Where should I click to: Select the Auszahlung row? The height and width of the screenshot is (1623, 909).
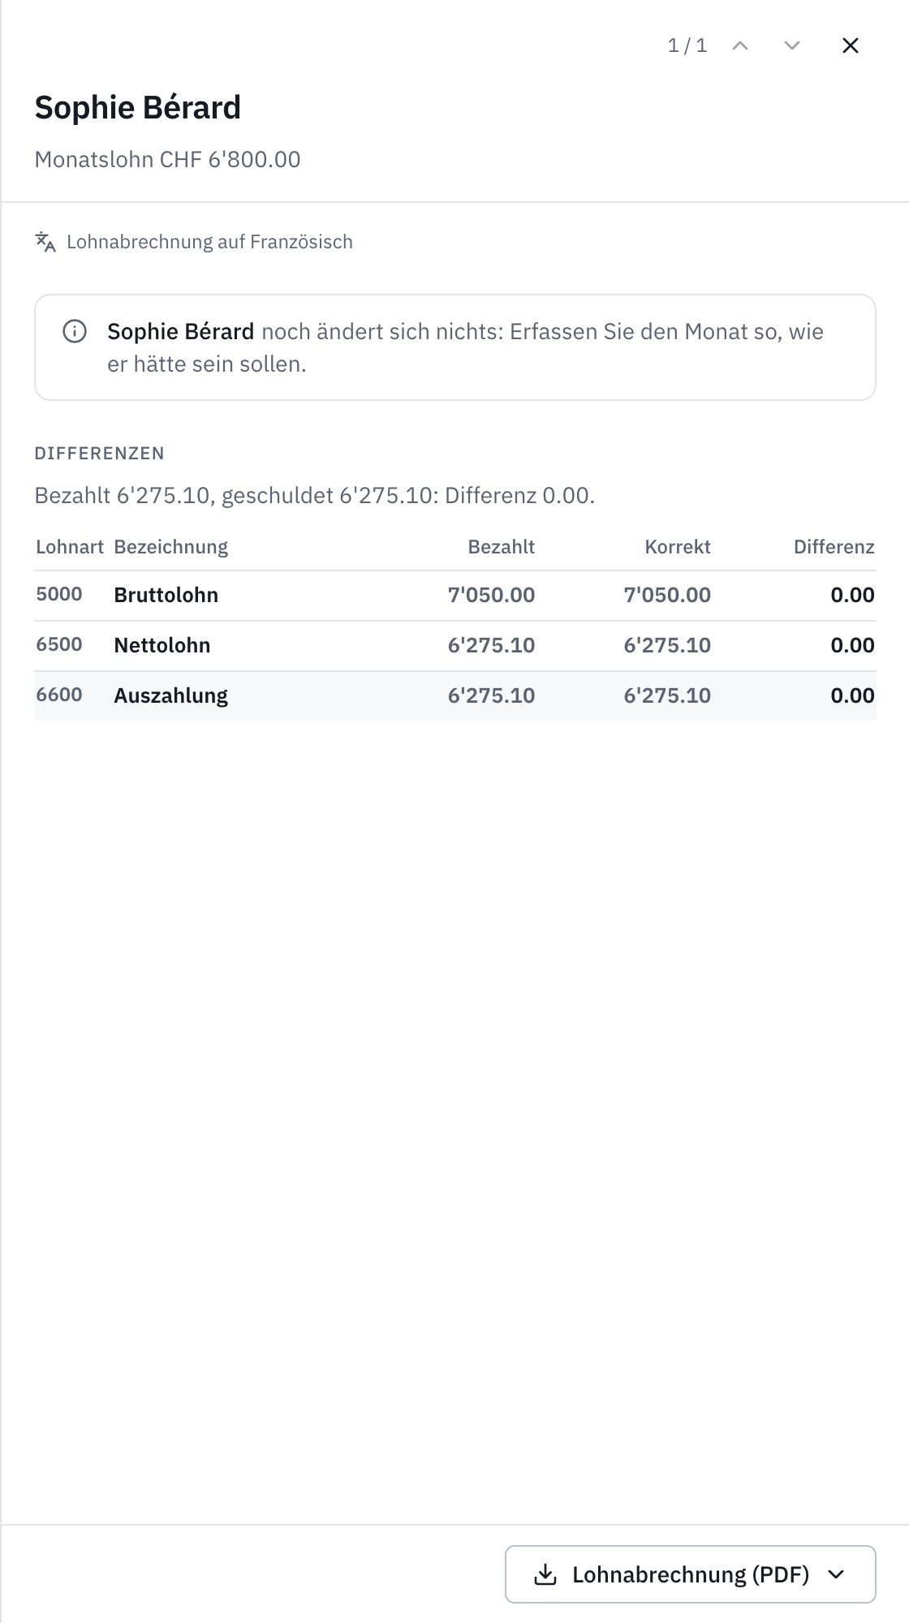tap(455, 696)
